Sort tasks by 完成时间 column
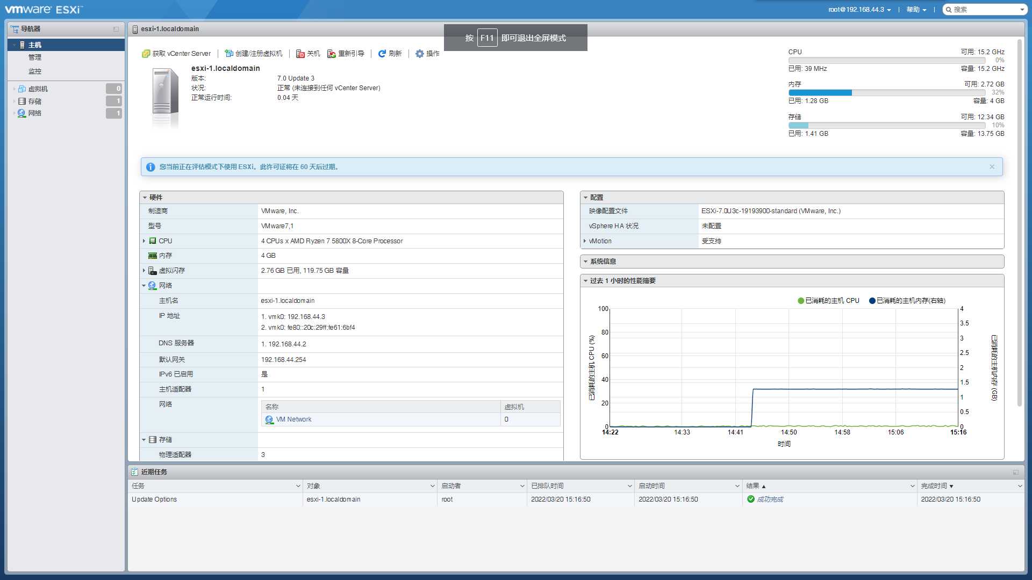This screenshot has width=1032, height=580. [971, 486]
